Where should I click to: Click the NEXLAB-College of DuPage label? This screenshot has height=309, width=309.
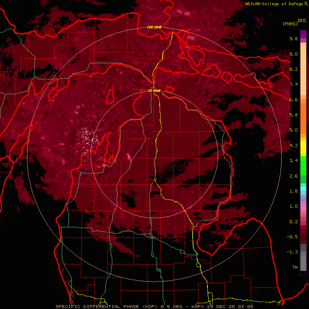pos(276,4)
